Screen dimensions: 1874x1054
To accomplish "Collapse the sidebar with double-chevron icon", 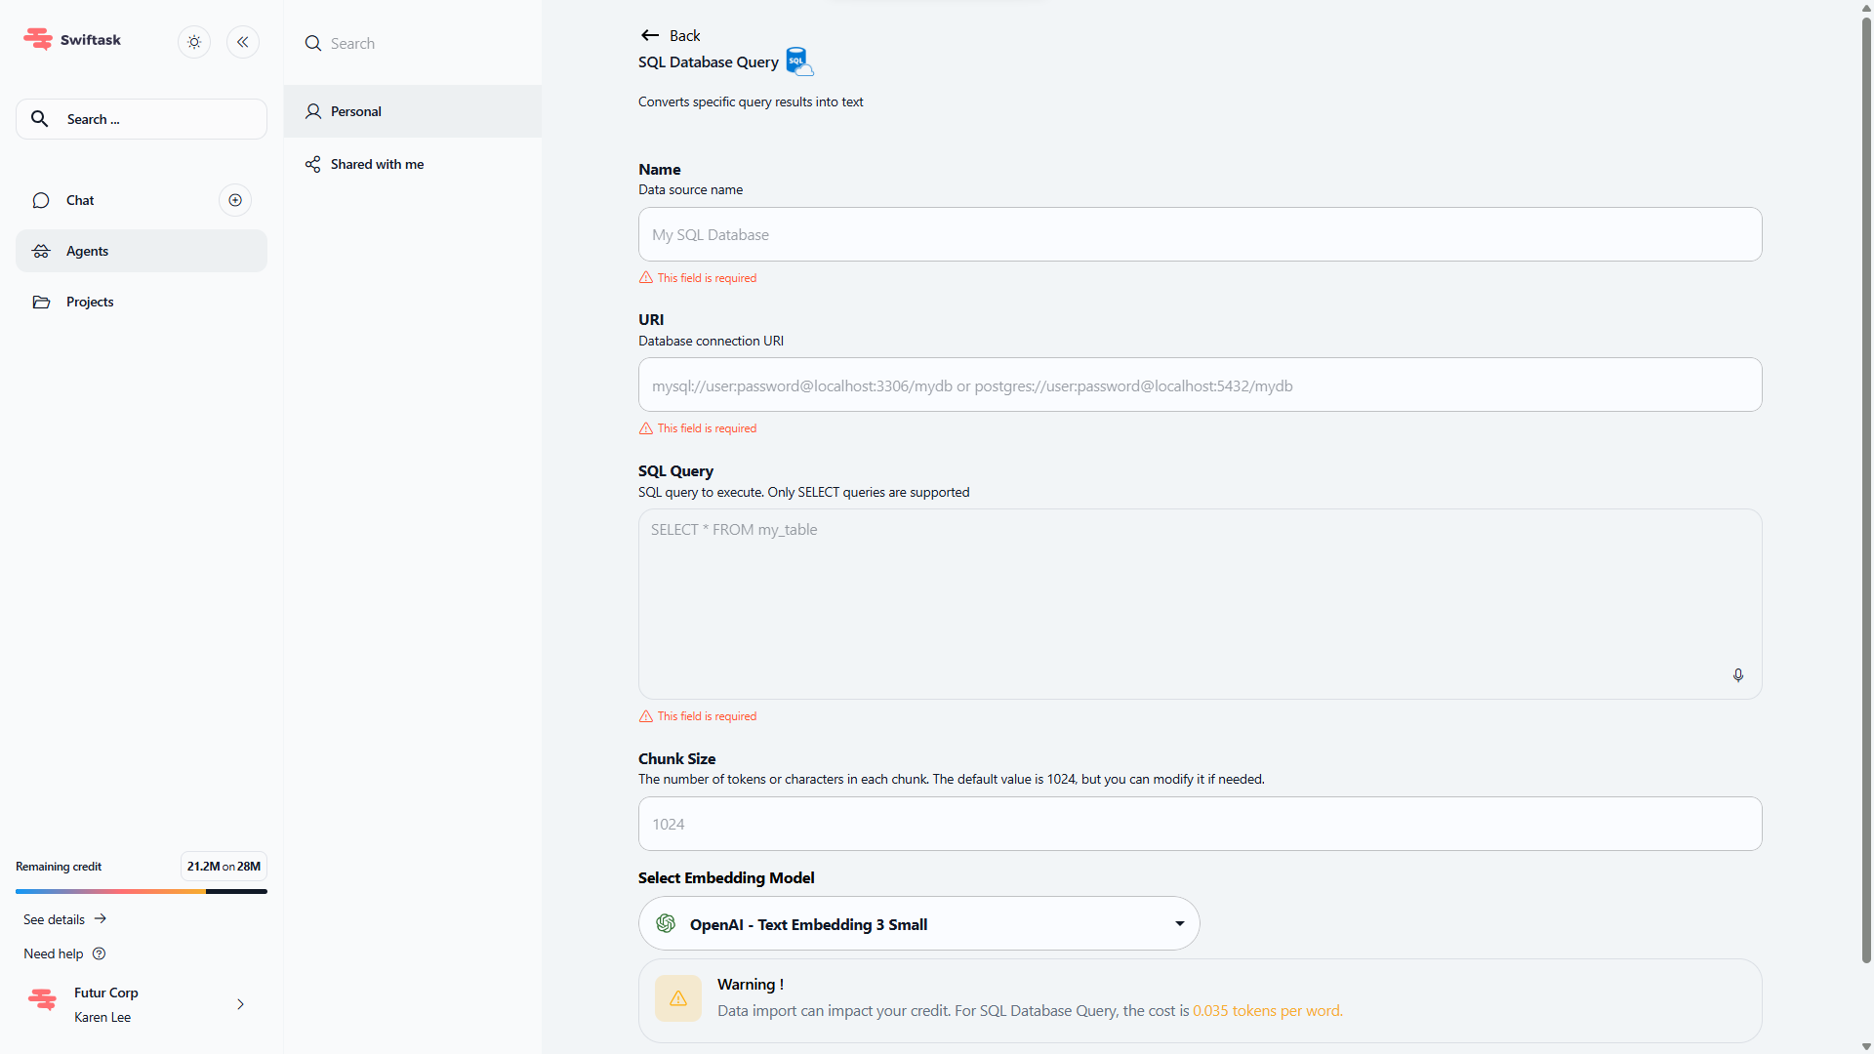I will click(243, 42).
